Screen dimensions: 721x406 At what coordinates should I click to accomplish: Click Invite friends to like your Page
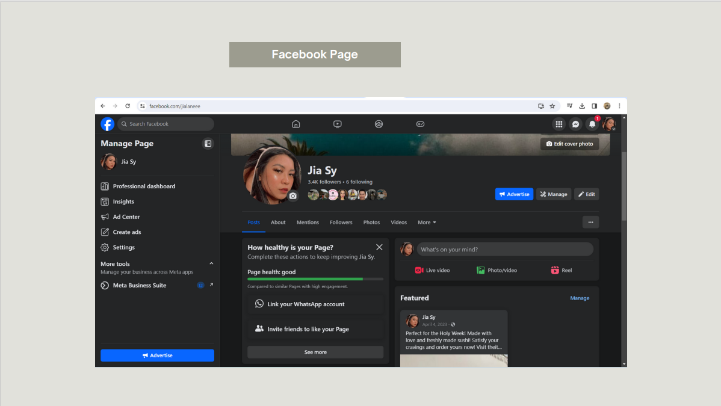tap(315, 329)
